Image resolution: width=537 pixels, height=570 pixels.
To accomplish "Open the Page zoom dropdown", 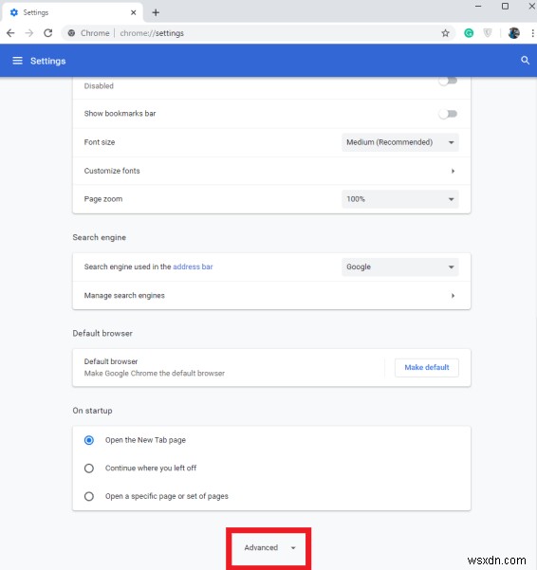I will (400, 199).
